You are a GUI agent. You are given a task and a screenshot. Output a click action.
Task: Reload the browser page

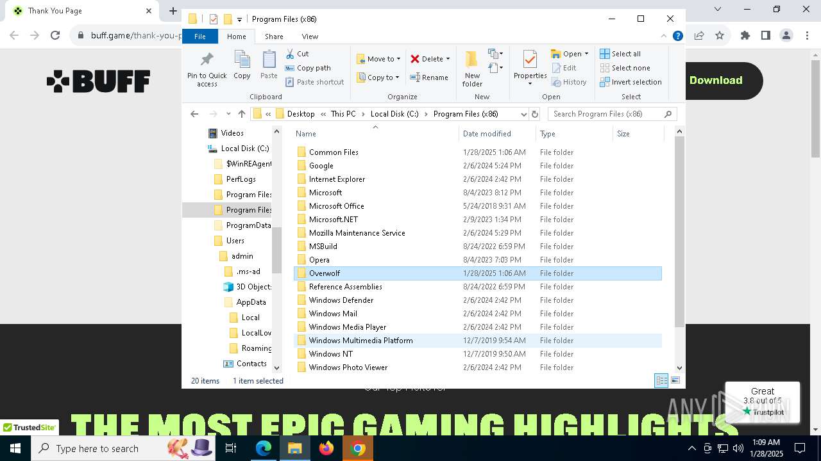pyautogui.click(x=55, y=36)
